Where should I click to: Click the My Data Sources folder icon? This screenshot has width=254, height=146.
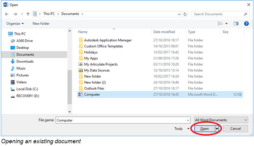point(81,70)
